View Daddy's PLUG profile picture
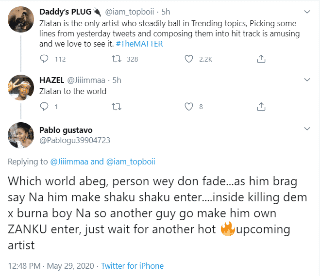Image resolution: width=320 pixels, height=276 pixels. [20, 20]
